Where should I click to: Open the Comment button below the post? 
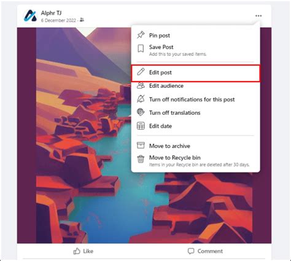[205, 251]
